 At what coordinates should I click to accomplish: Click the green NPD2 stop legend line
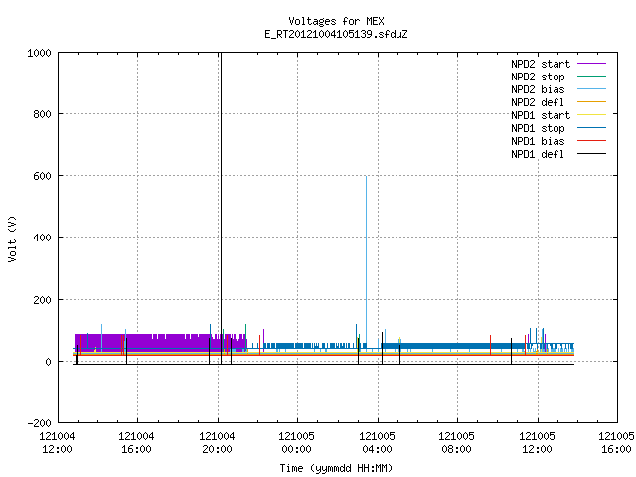591,77
